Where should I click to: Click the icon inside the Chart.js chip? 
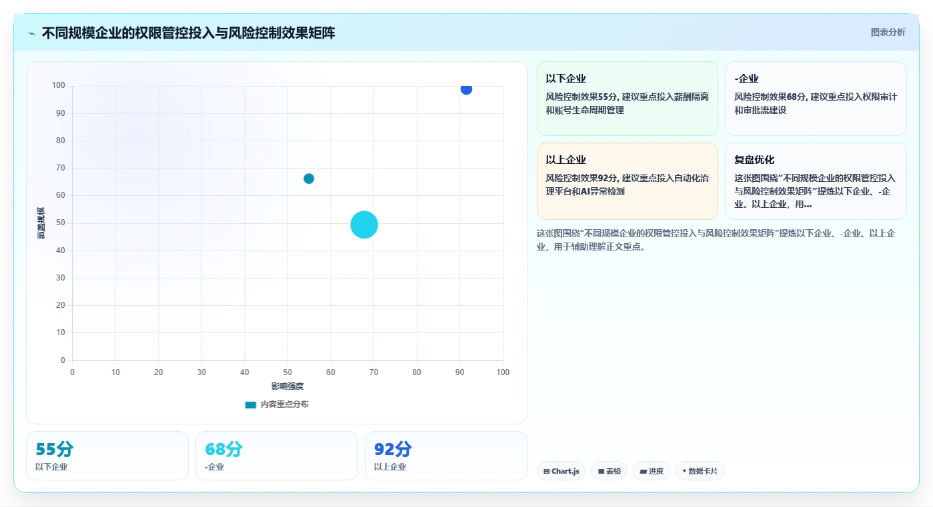(x=547, y=471)
